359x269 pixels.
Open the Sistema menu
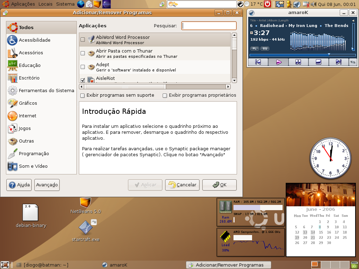click(65, 4)
